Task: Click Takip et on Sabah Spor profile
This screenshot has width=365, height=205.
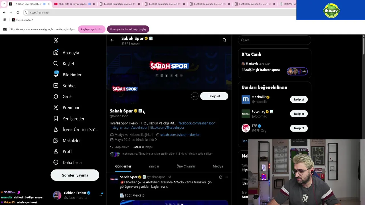Action: pos(214,96)
